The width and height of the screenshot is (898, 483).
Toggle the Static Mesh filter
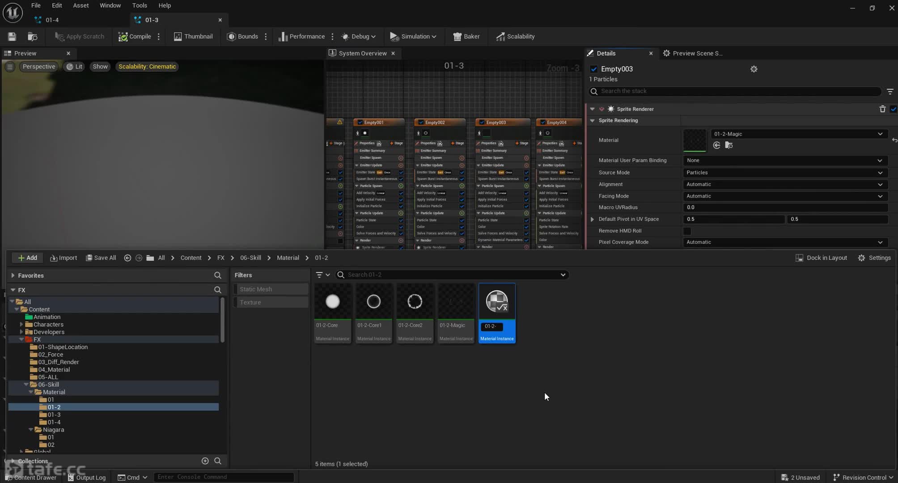point(271,289)
